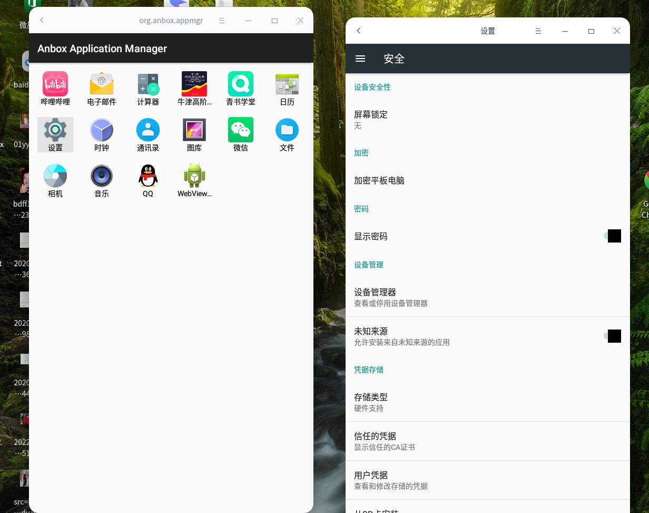Launch the 微信 (WeChat) app
649x513 pixels.
(241, 134)
